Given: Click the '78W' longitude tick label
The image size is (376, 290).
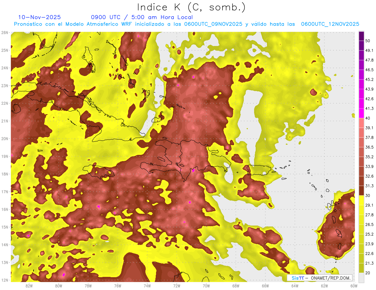Looking at the screenshot, I should tap(88, 285).
